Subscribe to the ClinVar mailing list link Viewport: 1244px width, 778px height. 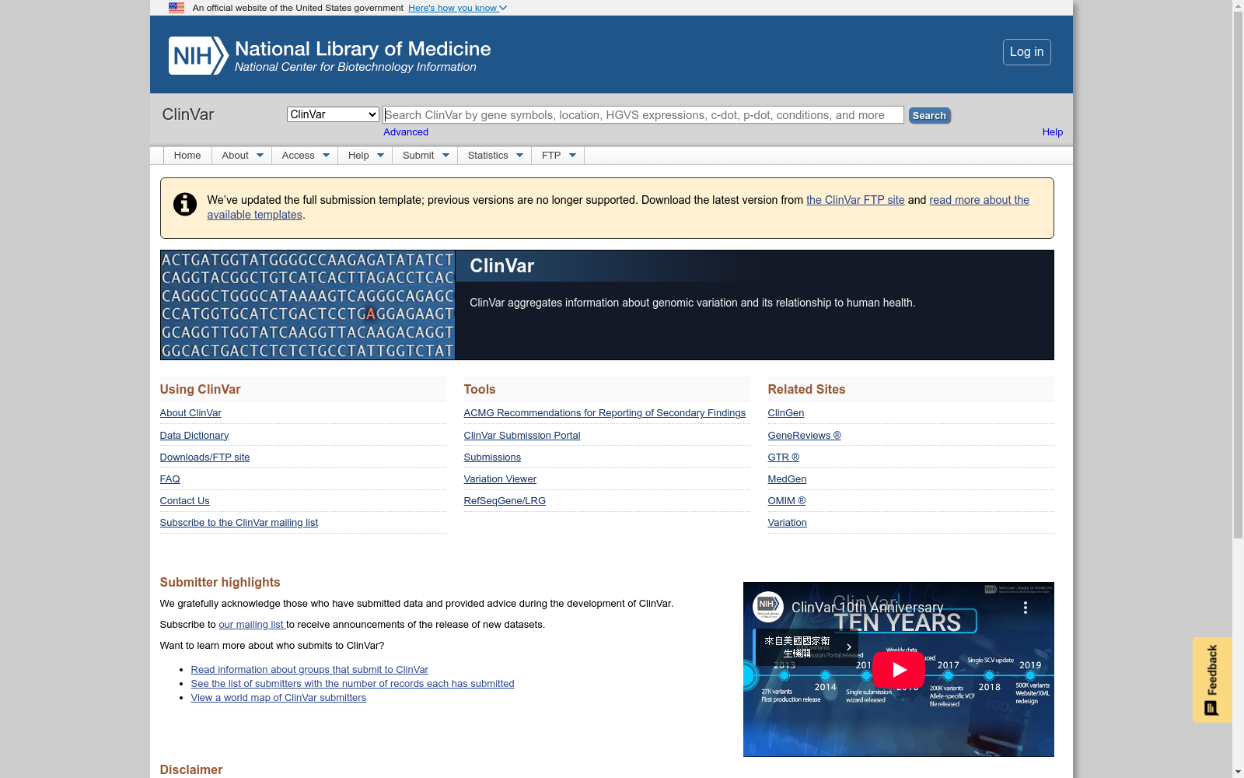(239, 523)
